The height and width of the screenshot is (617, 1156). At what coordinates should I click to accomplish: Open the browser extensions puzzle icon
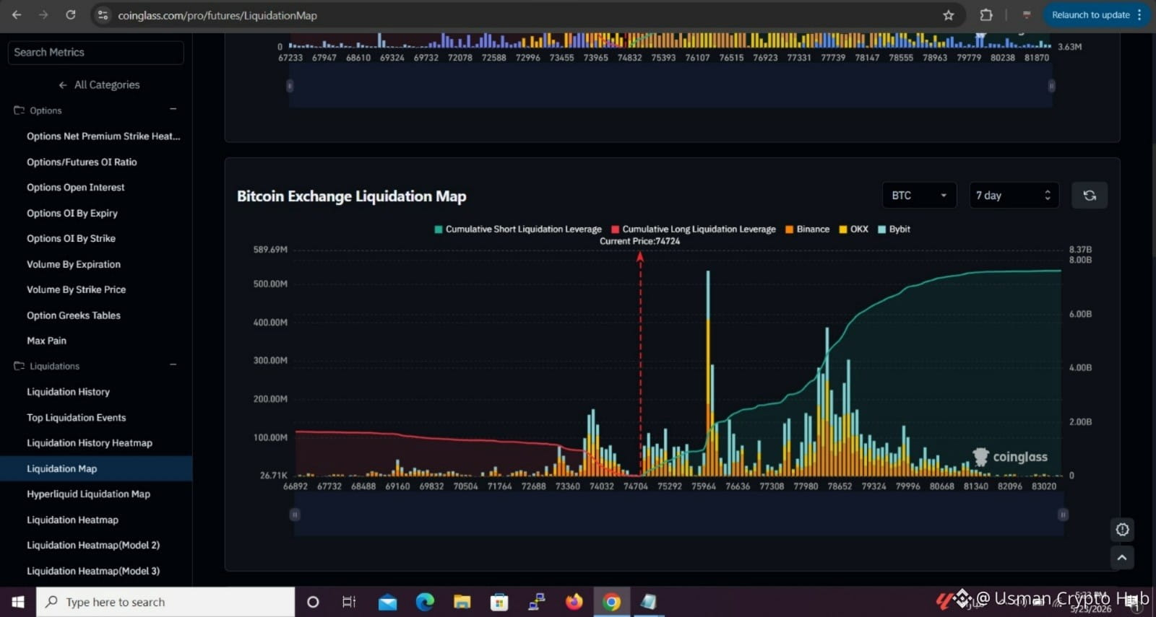click(x=986, y=15)
